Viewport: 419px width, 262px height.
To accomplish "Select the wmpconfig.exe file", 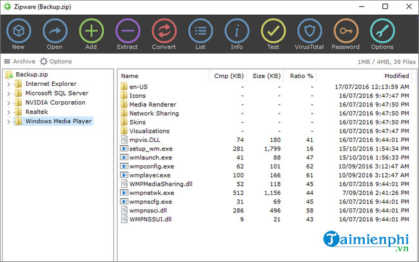I will tap(264, 166).
